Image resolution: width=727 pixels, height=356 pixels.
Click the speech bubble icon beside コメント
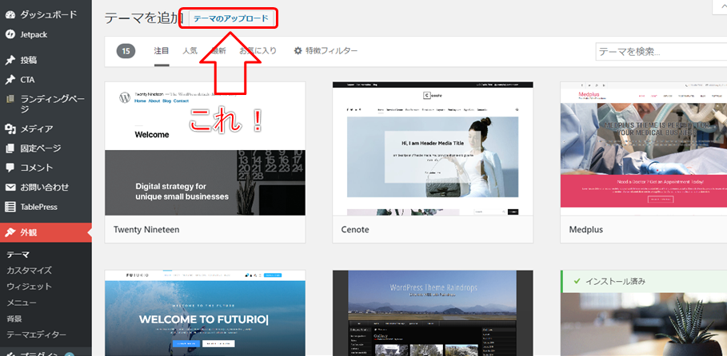click(x=10, y=168)
